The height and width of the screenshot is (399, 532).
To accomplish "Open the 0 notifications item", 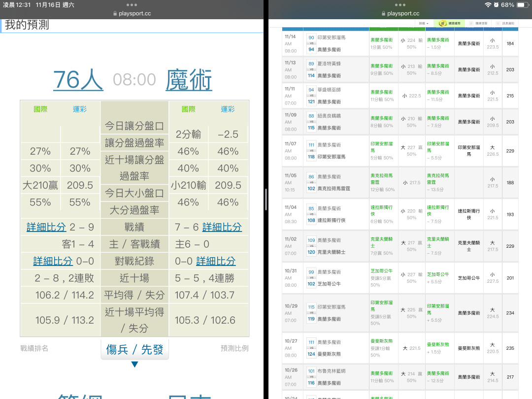I will pos(505,24).
